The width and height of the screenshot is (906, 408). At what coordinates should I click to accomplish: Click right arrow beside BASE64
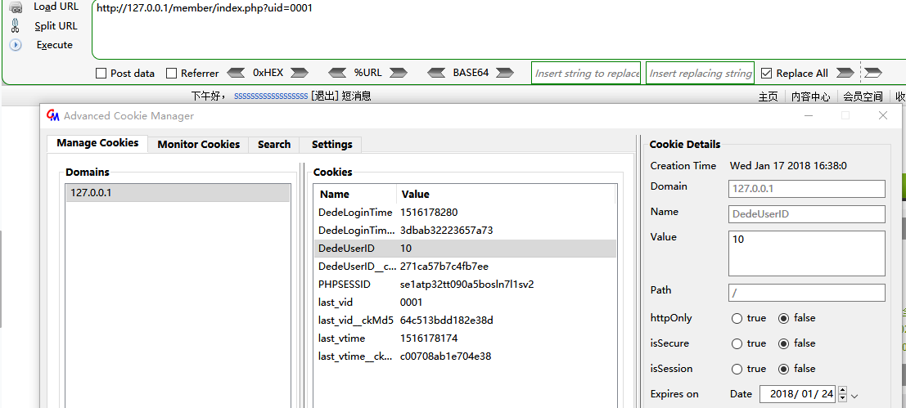point(505,73)
